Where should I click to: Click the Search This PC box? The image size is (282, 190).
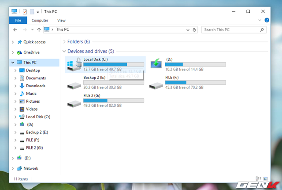pyautogui.click(x=234, y=30)
